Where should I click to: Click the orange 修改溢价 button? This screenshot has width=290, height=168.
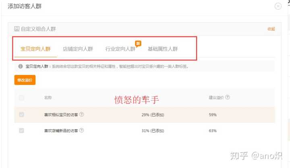(x=25, y=80)
